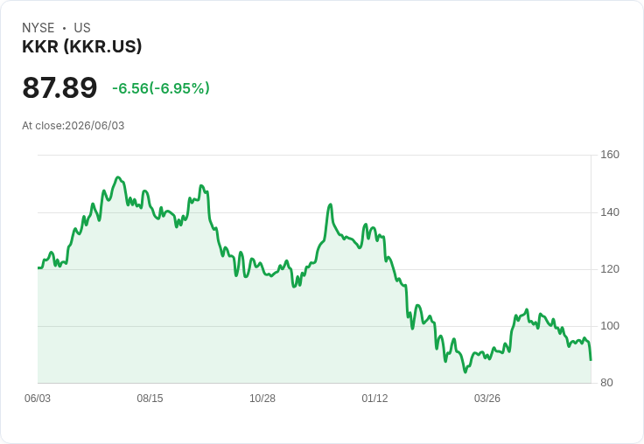This screenshot has height=444, width=644.
Task: Click the At close:2026/06/03 timestamp
Action: click(x=73, y=126)
